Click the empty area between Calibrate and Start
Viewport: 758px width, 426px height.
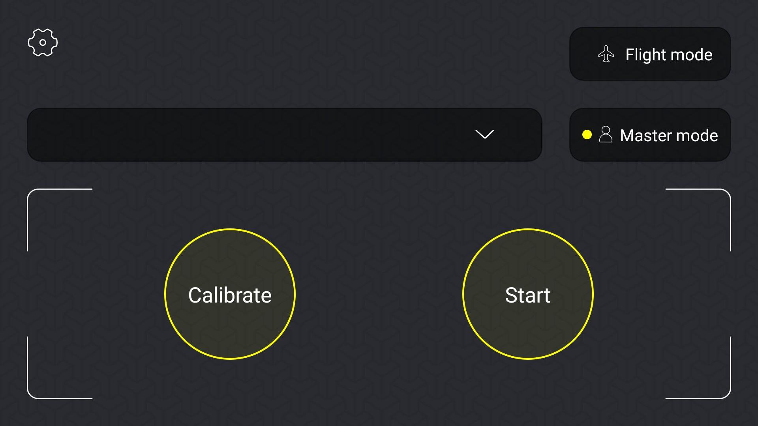point(379,294)
